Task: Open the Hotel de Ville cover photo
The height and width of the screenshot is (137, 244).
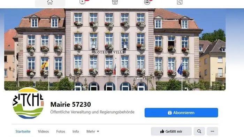Action: click(x=115, y=50)
